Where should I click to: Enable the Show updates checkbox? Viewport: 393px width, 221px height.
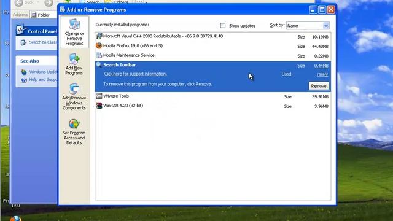[x=222, y=26]
